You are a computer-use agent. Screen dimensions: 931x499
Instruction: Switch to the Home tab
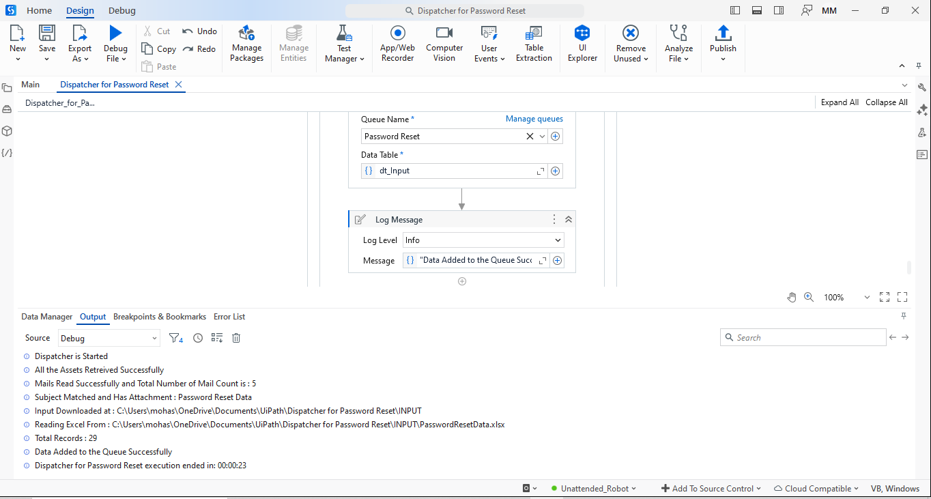(39, 10)
